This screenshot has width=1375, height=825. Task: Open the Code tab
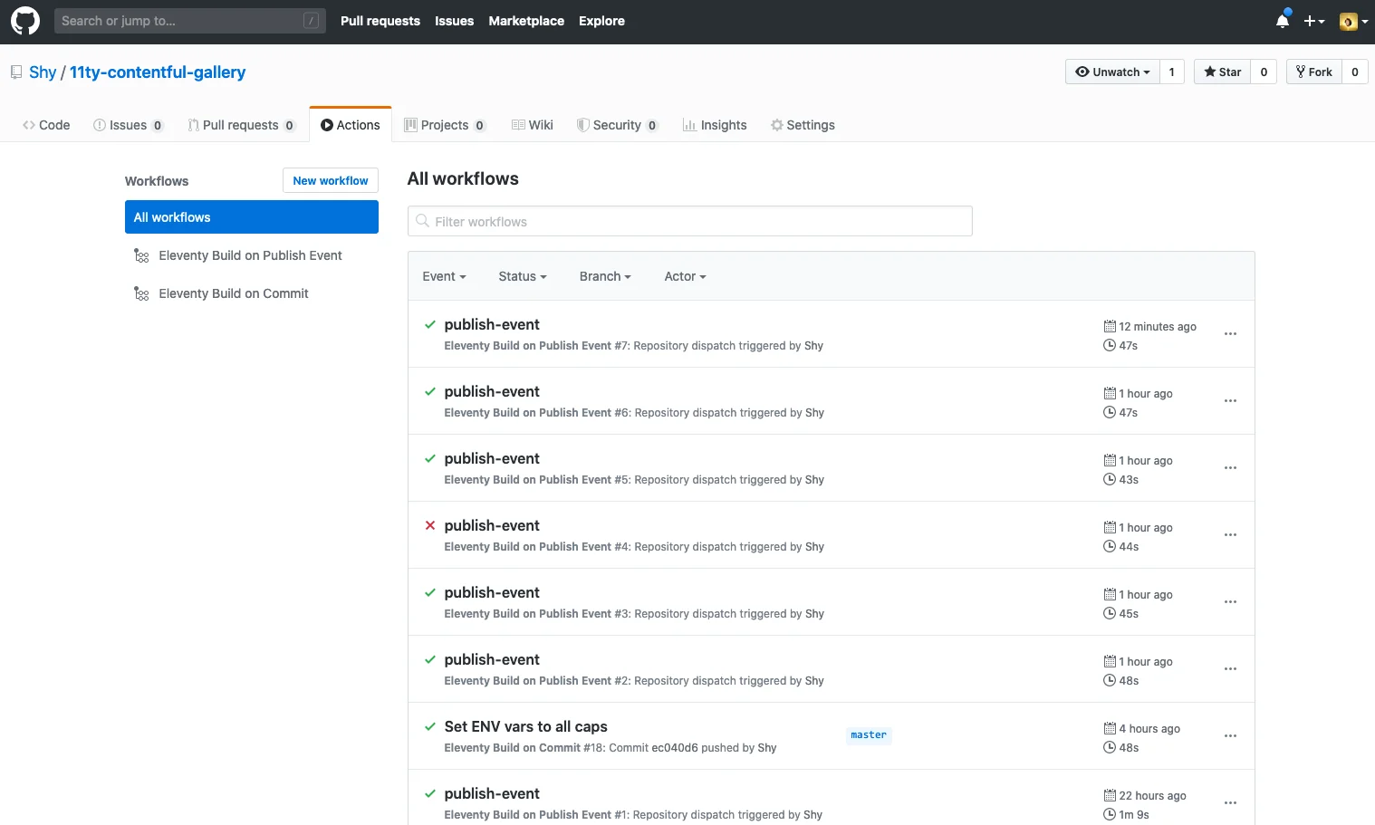46,125
